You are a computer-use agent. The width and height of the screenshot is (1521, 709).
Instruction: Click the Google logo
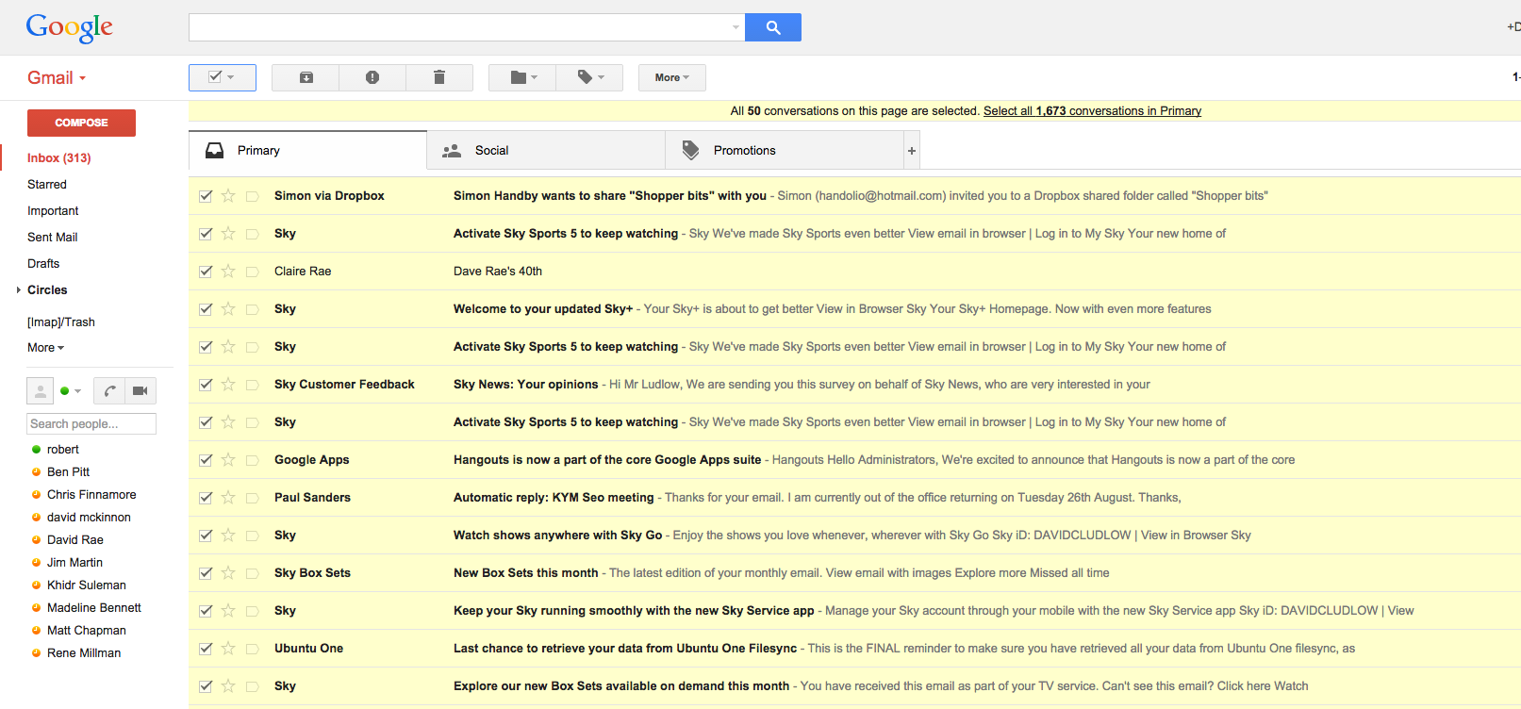point(69,27)
